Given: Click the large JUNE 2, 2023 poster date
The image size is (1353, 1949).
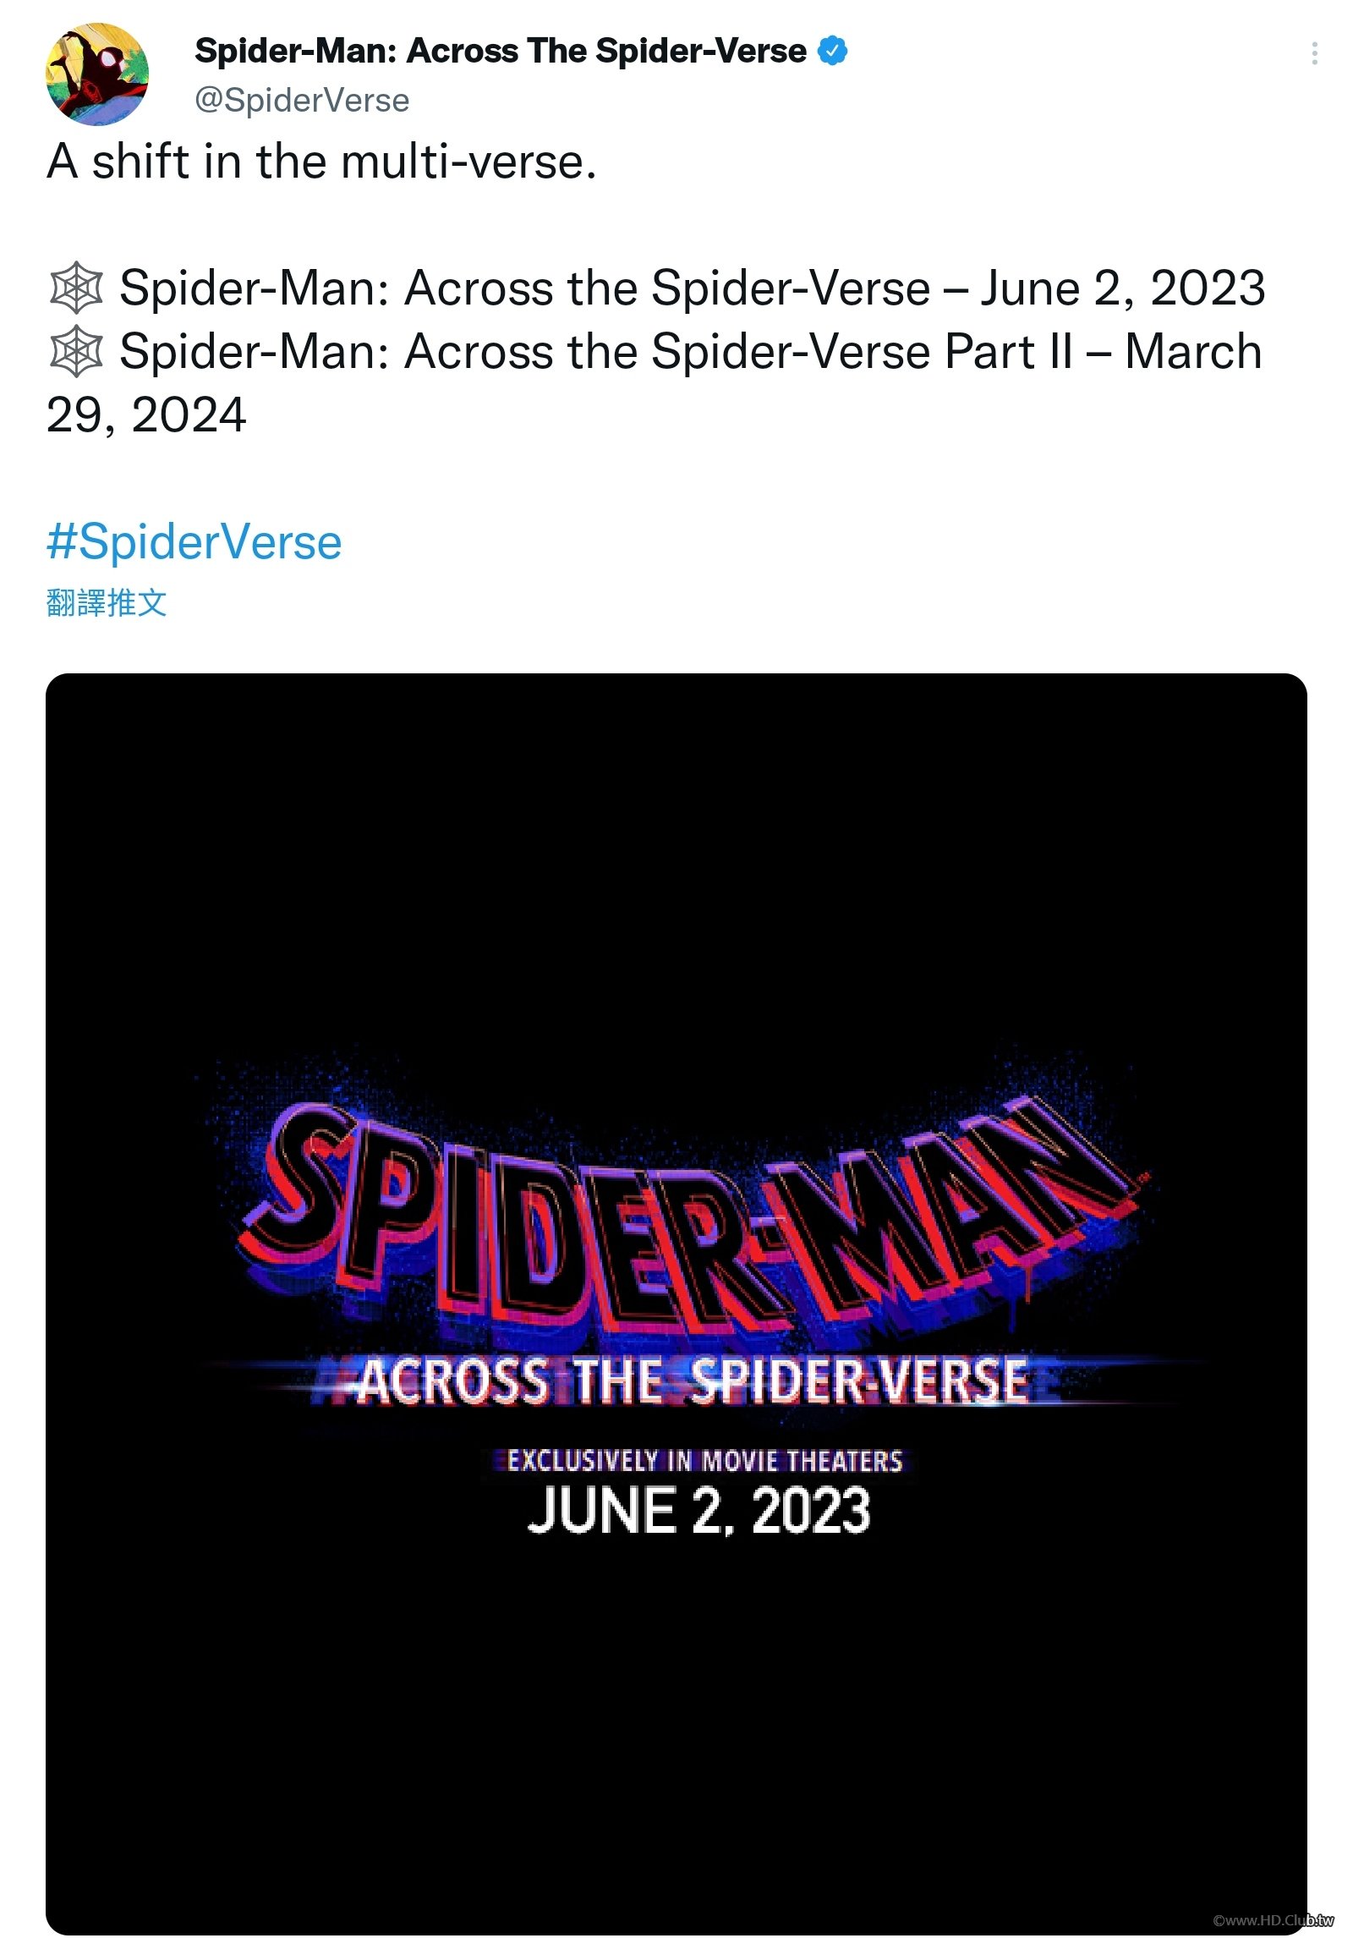Looking at the screenshot, I should pos(698,1511).
